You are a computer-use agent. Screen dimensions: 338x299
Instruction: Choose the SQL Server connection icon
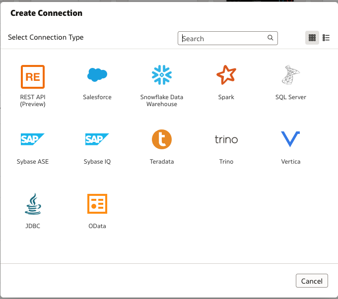[x=290, y=75]
